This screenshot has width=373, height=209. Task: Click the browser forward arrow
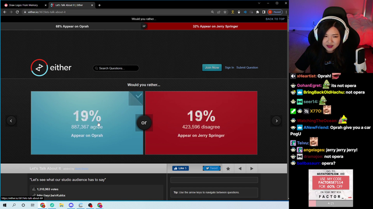[x=11, y=12]
